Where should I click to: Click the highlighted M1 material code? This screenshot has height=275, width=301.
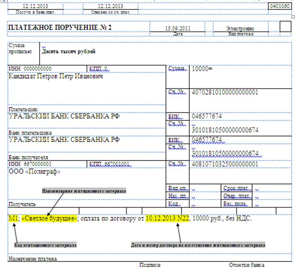point(13,219)
